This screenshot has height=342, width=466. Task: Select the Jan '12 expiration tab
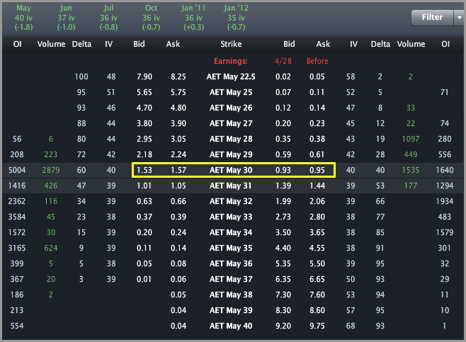237,18
